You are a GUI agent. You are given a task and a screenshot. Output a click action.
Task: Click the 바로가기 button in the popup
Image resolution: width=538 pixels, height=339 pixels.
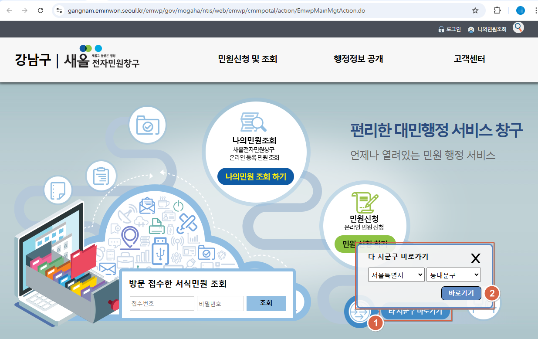461,293
